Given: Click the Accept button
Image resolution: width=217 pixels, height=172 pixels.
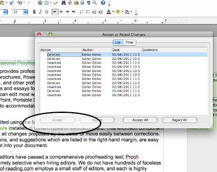Looking at the screenshot, I should tap(57, 120).
